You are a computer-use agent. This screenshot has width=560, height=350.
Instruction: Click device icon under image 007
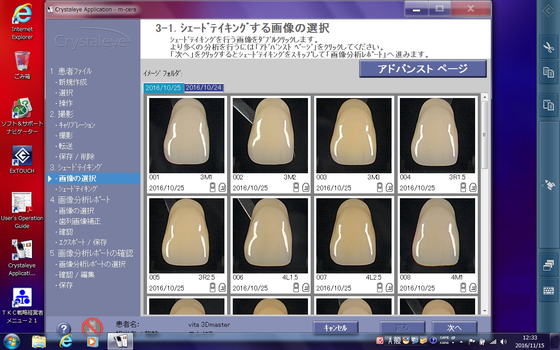(380, 287)
